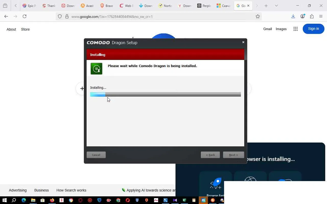Launch Google Chrome from taskbar
The width and height of the screenshot is (327, 204).
pyautogui.click(x=71, y=200)
